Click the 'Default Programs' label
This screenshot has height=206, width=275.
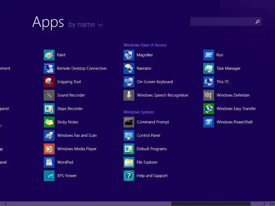pyautogui.click(x=152, y=149)
